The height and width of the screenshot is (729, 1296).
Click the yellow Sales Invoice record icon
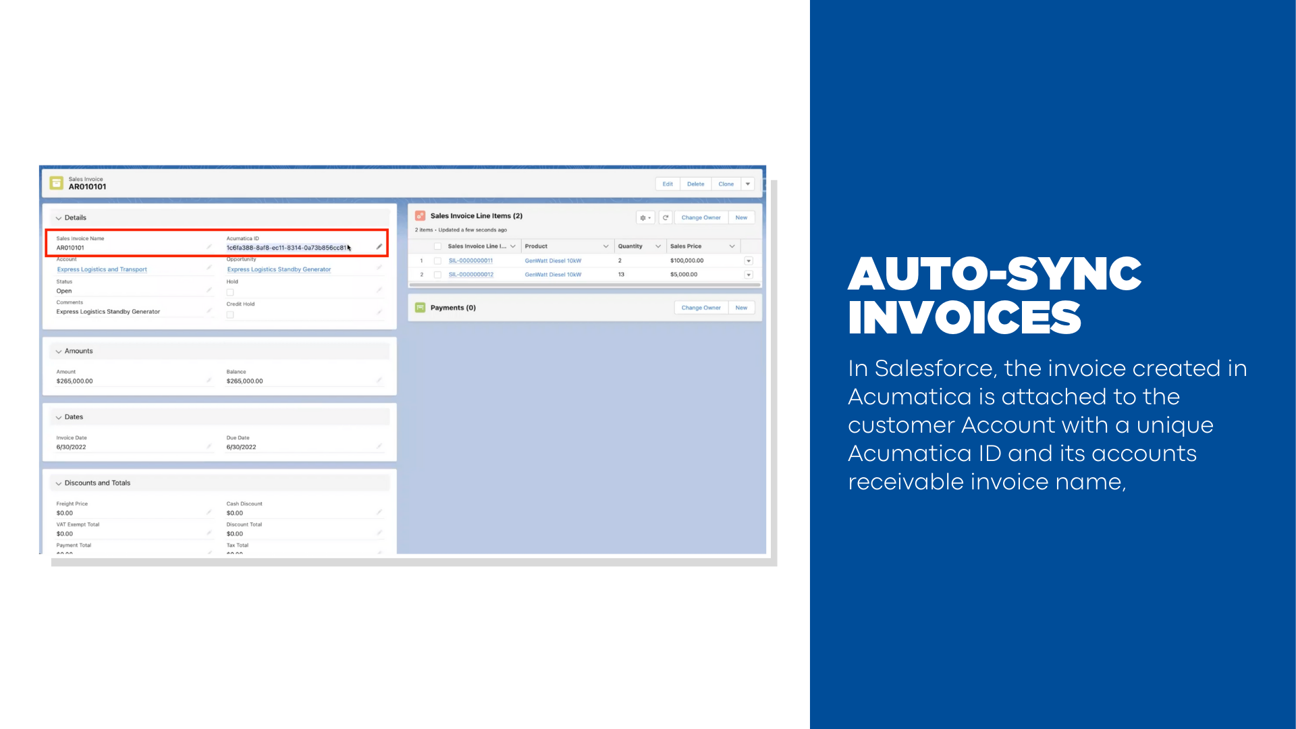(57, 183)
